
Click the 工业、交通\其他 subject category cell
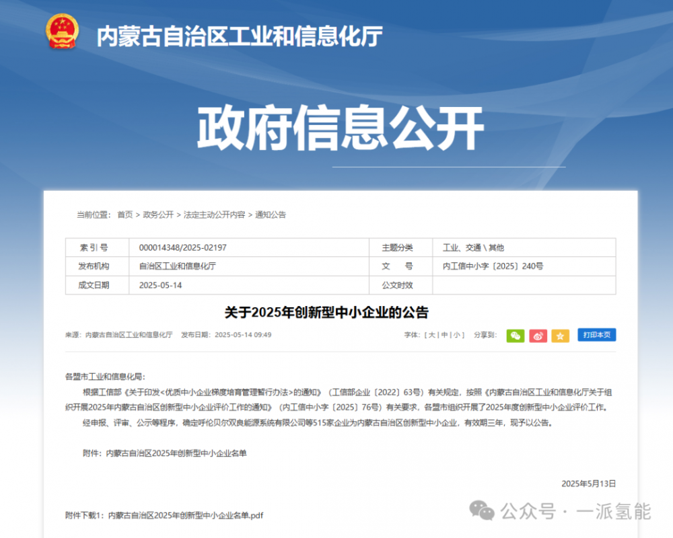(473, 247)
